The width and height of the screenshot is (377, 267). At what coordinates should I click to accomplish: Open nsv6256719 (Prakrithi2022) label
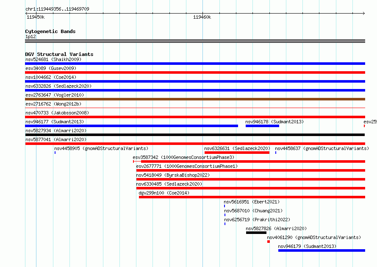pos(257,220)
